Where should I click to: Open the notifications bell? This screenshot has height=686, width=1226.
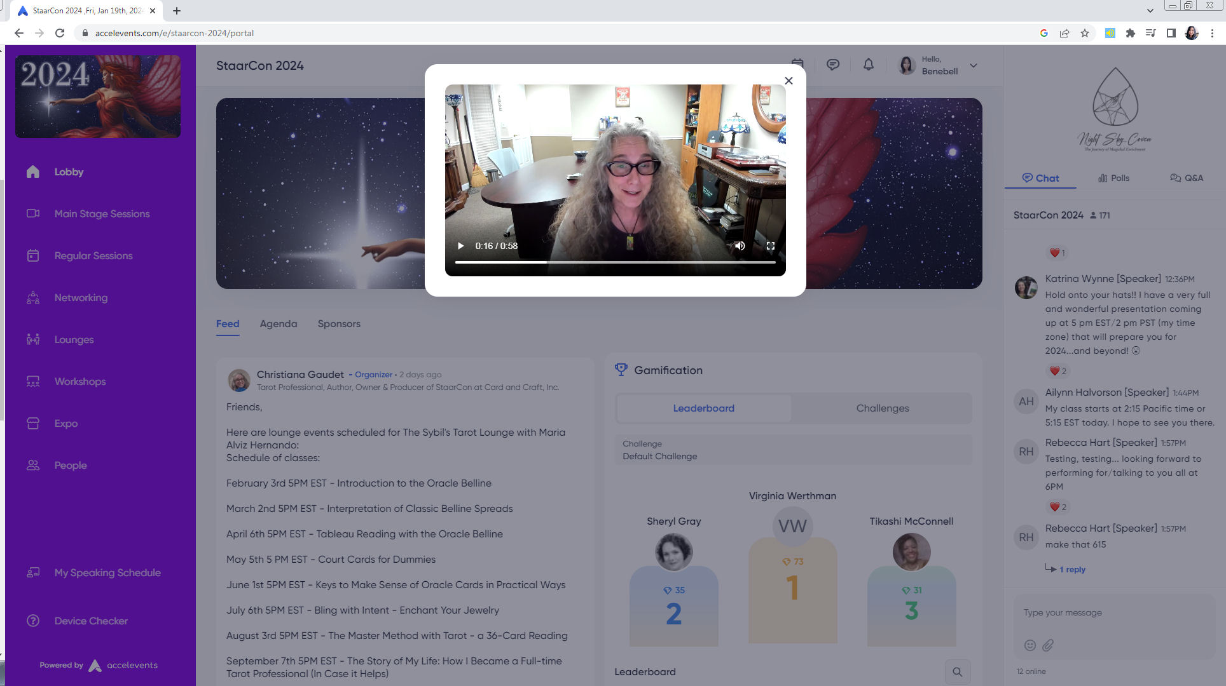[868, 65]
